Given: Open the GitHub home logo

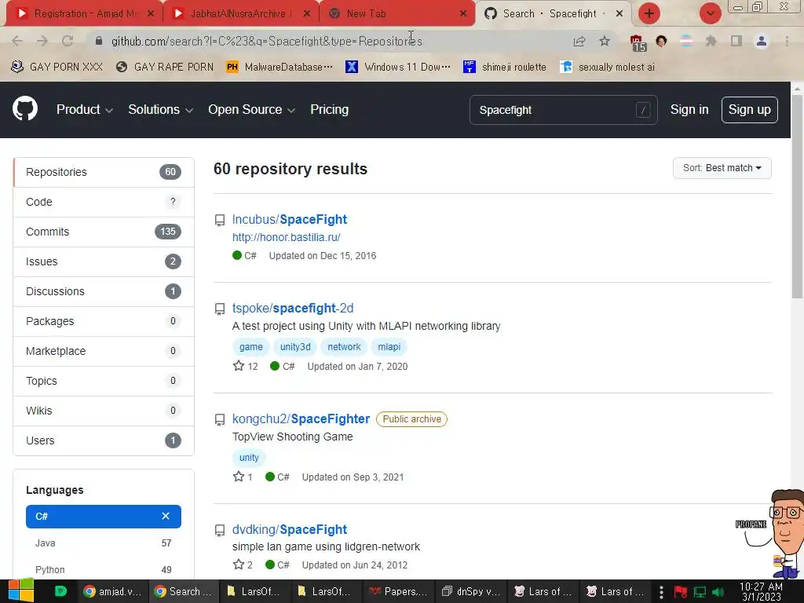Looking at the screenshot, I should point(24,108).
